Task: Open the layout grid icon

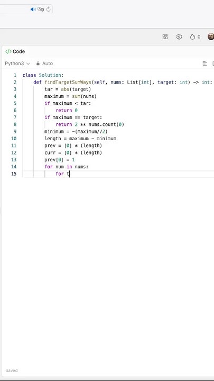Action: pyautogui.click(x=165, y=37)
